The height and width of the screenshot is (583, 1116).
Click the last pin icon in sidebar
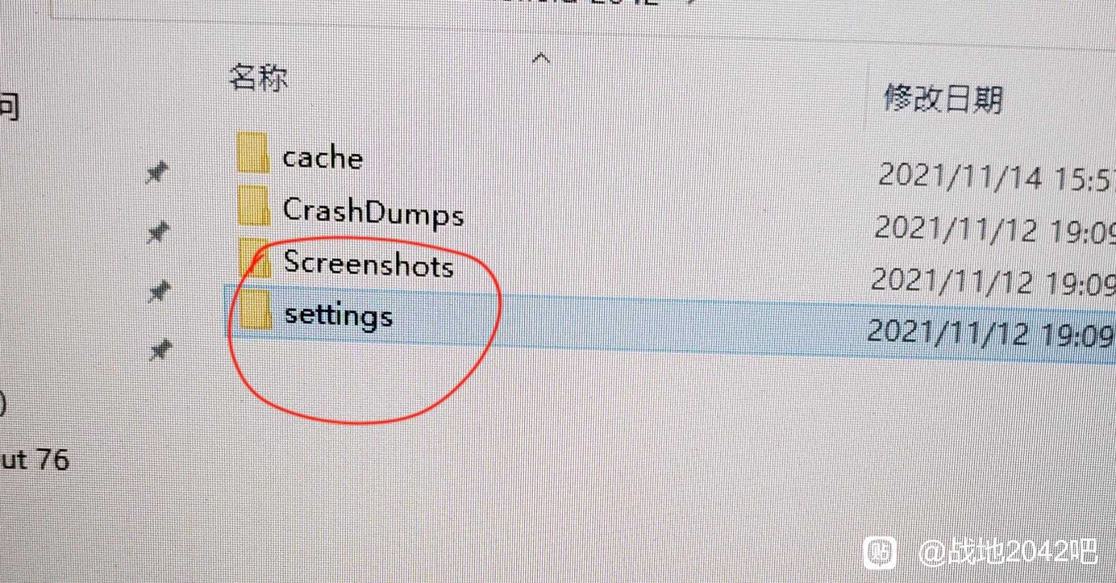160,351
